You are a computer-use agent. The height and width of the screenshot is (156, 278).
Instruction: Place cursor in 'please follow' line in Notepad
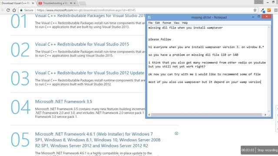[x=160, y=39]
